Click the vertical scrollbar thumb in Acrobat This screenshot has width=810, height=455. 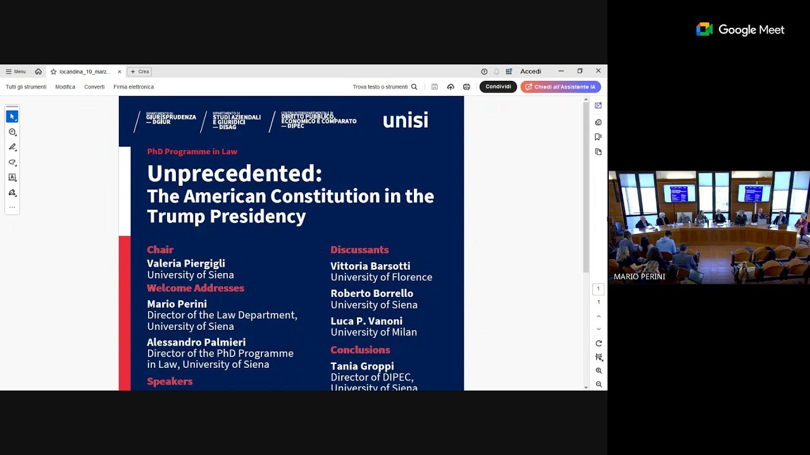click(x=586, y=188)
